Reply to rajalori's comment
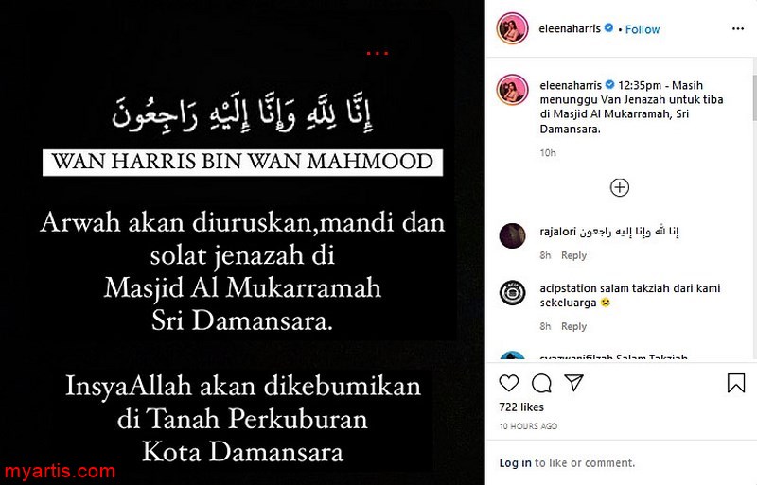The width and height of the screenshot is (757, 485). point(573,255)
